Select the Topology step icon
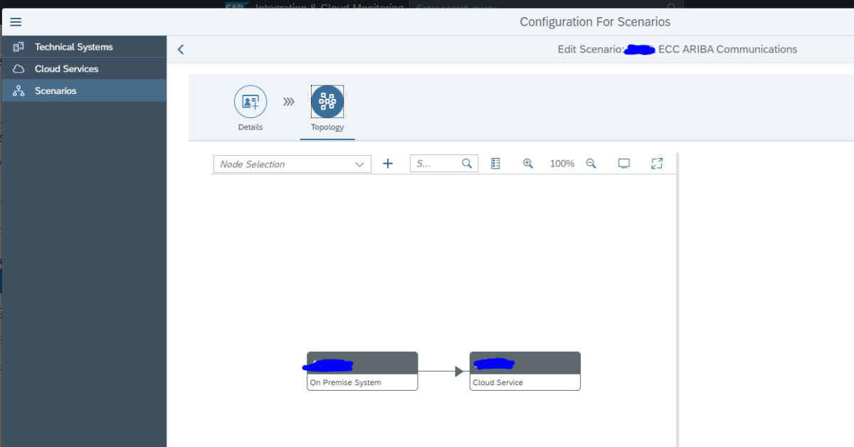Screen dimensions: 854x447 click(x=327, y=101)
